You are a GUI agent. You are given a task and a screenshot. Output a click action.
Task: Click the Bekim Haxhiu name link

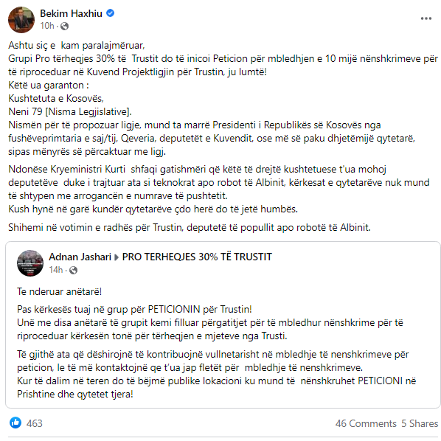tap(71, 13)
